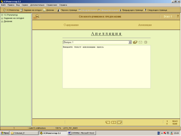Viewport: 181px width, 136px height.
Task: Click the taskbar clock 15:04
Action: click(176, 133)
